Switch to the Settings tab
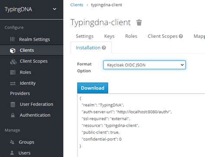 tap(85, 36)
